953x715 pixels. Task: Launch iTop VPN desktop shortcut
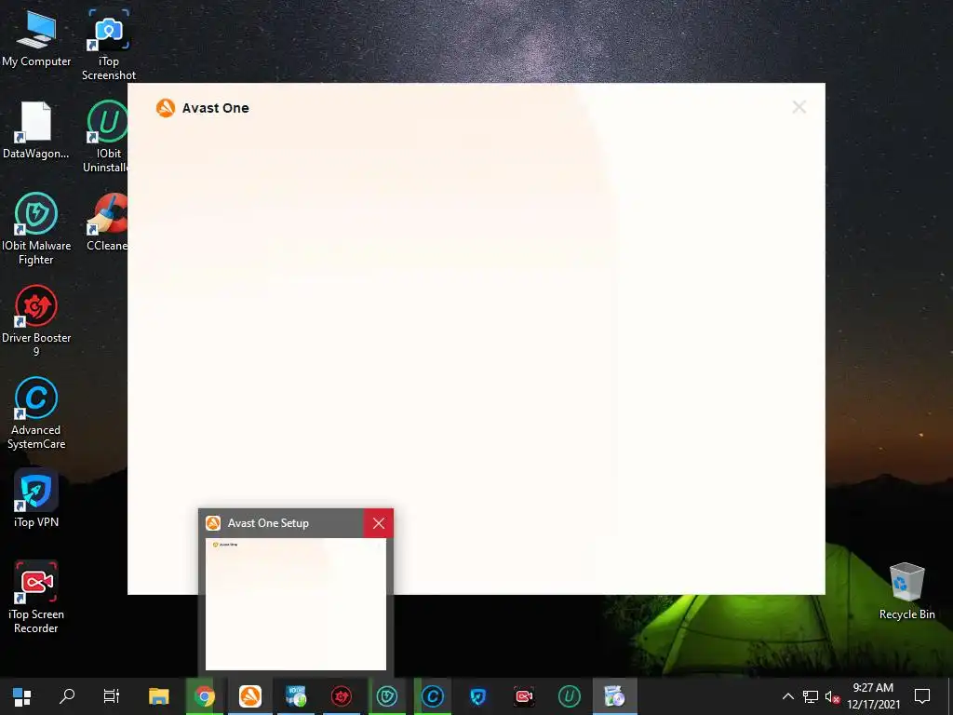[x=36, y=498]
